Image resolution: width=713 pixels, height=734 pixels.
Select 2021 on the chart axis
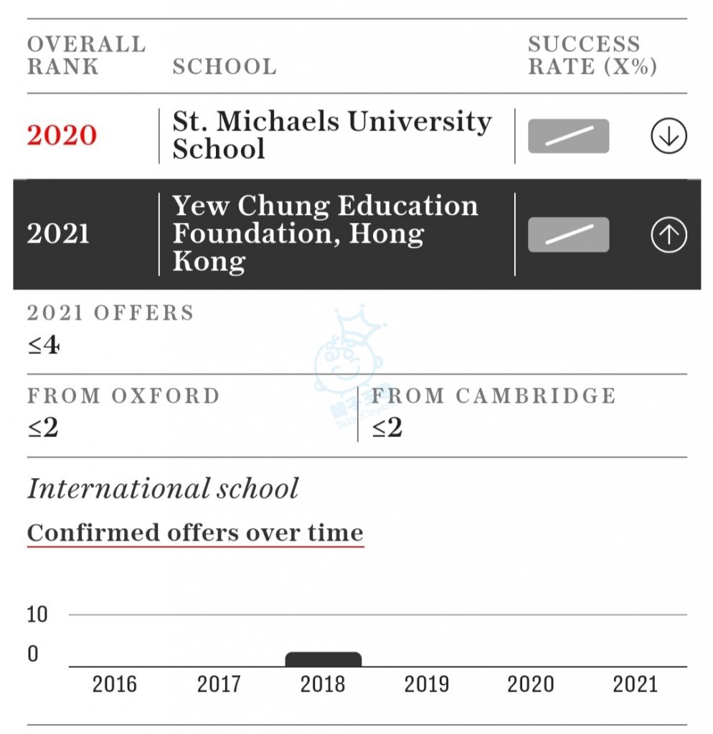tap(636, 685)
